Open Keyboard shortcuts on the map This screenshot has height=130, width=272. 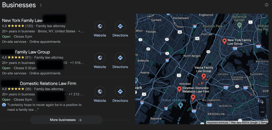[218, 123]
